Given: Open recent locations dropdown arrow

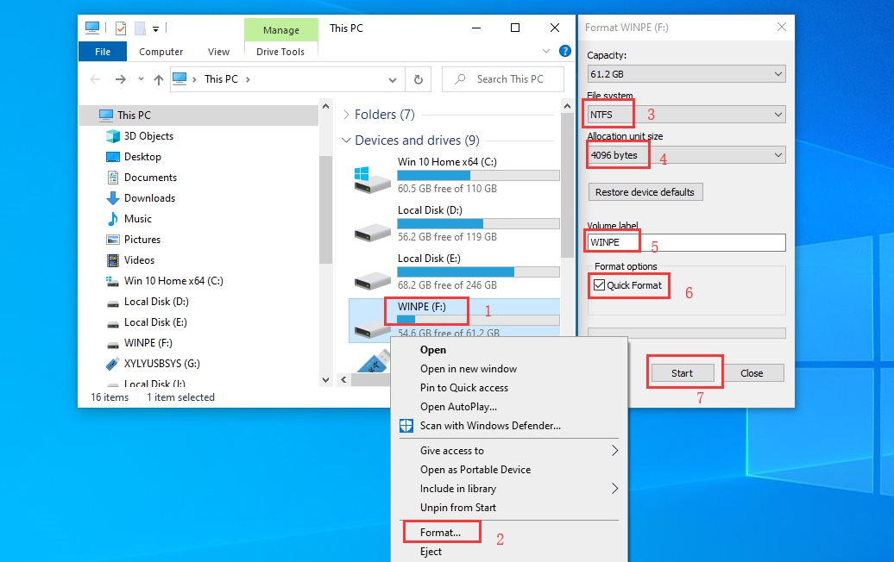Looking at the screenshot, I should [x=141, y=79].
